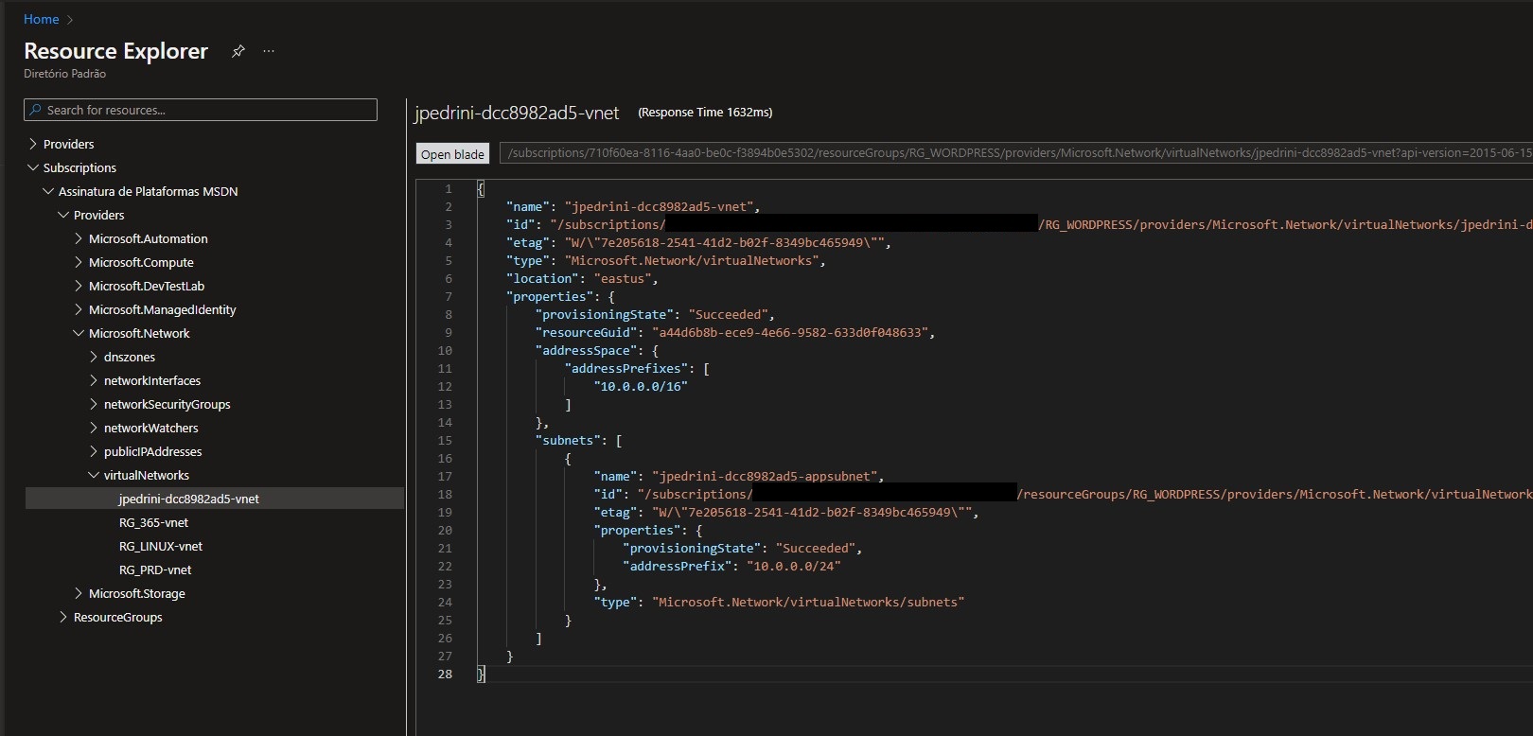The height and width of the screenshot is (736, 1533).
Task: Expand the networkSecurityGroups node
Action: coord(94,404)
